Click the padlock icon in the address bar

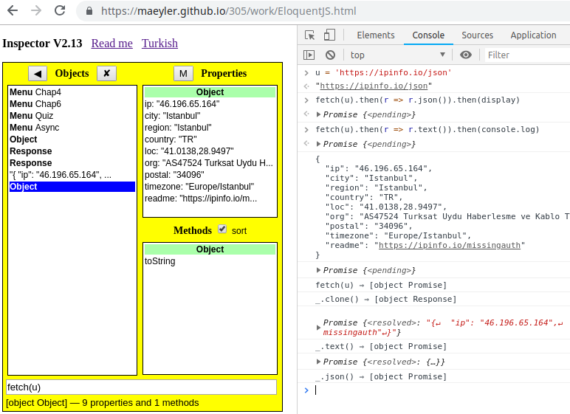pyautogui.click(x=89, y=11)
